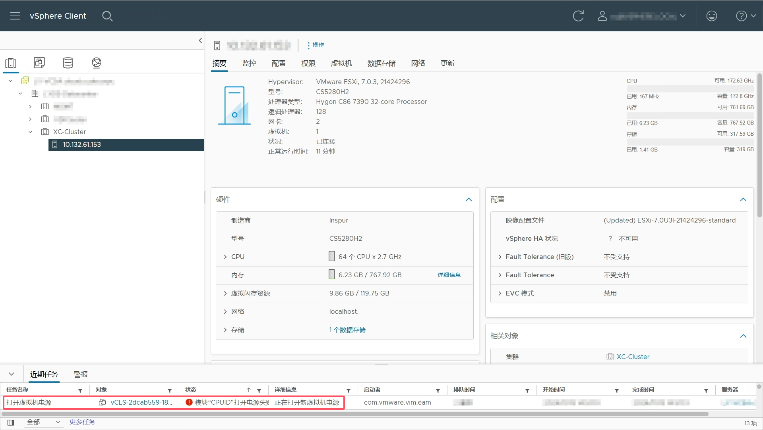Collapse the XC-Cluster tree node
763x430 pixels.
click(x=30, y=132)
